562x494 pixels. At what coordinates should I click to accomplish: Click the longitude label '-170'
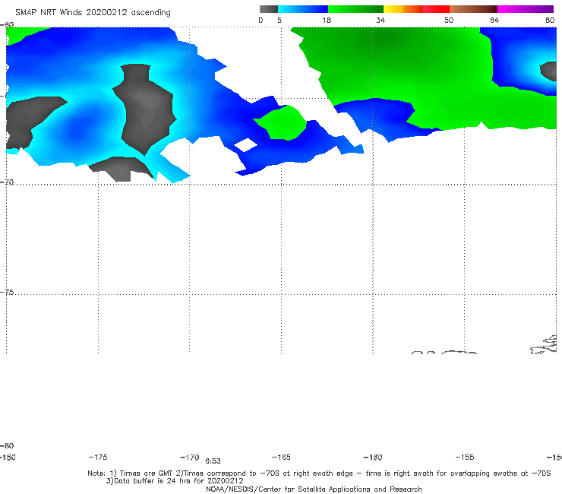(190, 458)
